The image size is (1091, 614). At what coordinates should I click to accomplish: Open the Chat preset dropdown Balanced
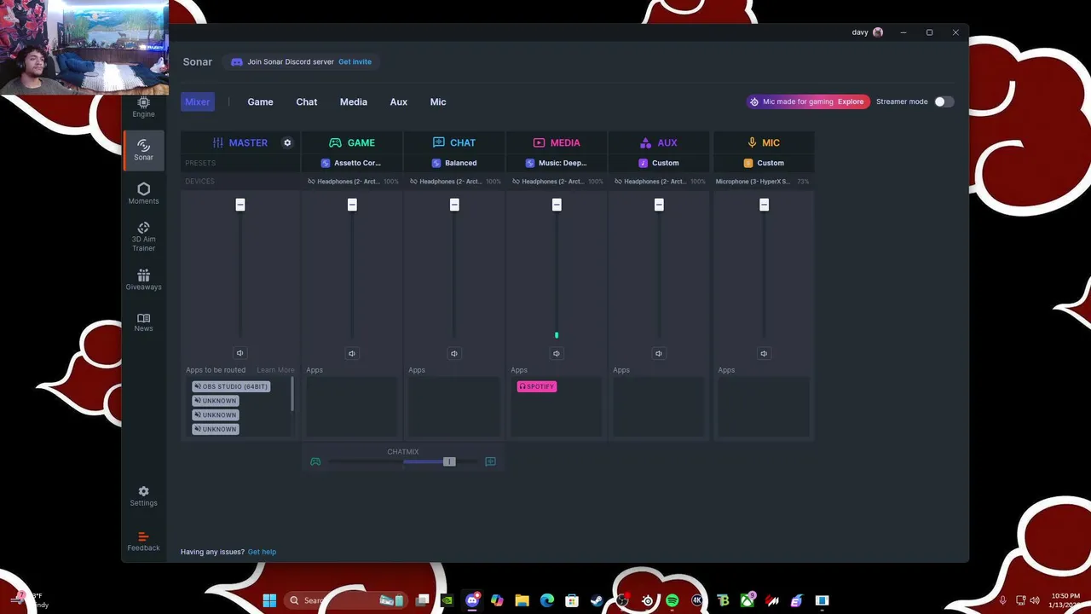pos(454,163)
